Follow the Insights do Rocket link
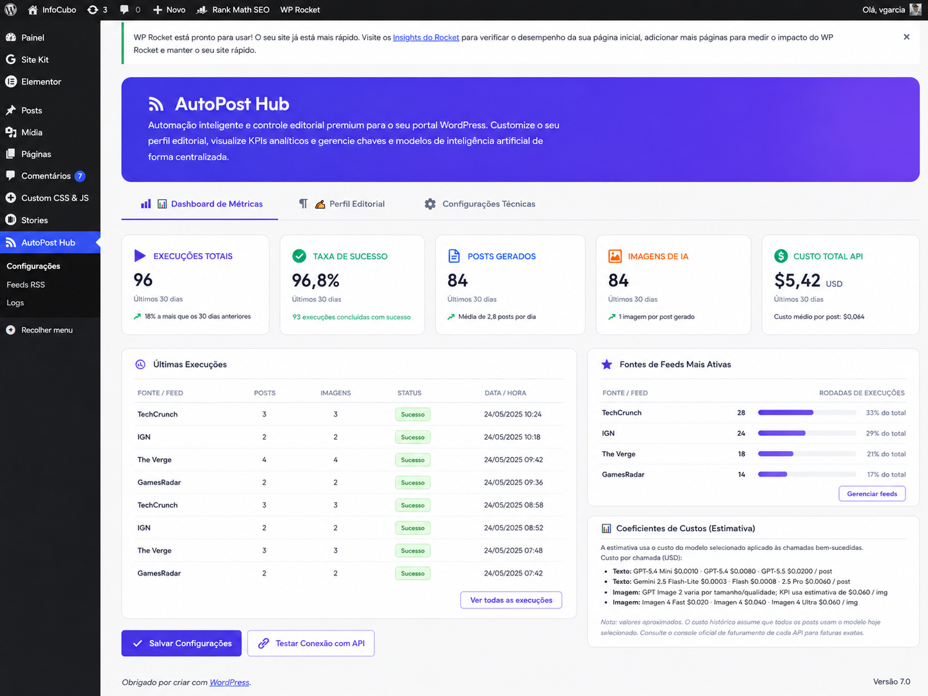 click(x=426, y=37)
